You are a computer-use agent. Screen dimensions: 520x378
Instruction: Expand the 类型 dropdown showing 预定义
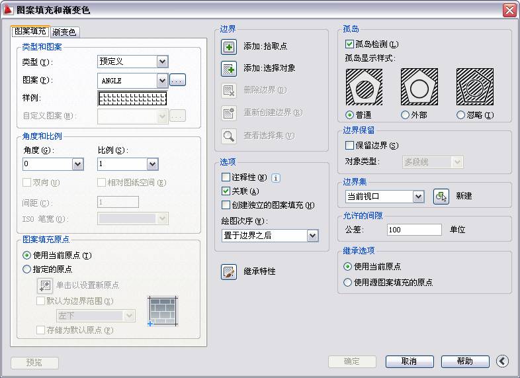pos(162,62)
